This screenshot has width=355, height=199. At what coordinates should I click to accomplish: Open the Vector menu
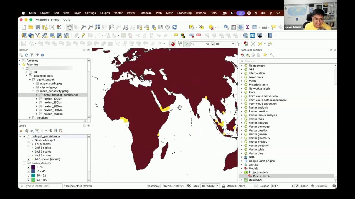point(118,13)
